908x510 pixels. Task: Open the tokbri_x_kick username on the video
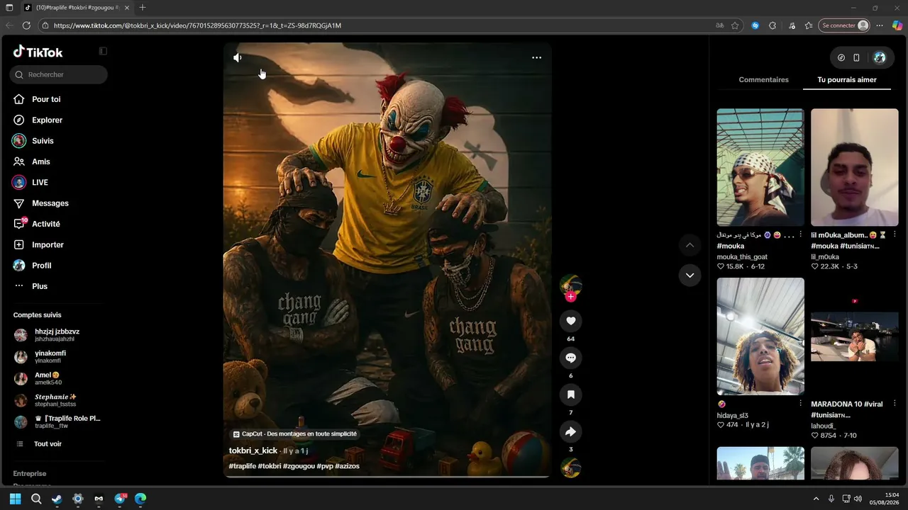(x=253, y=450)
